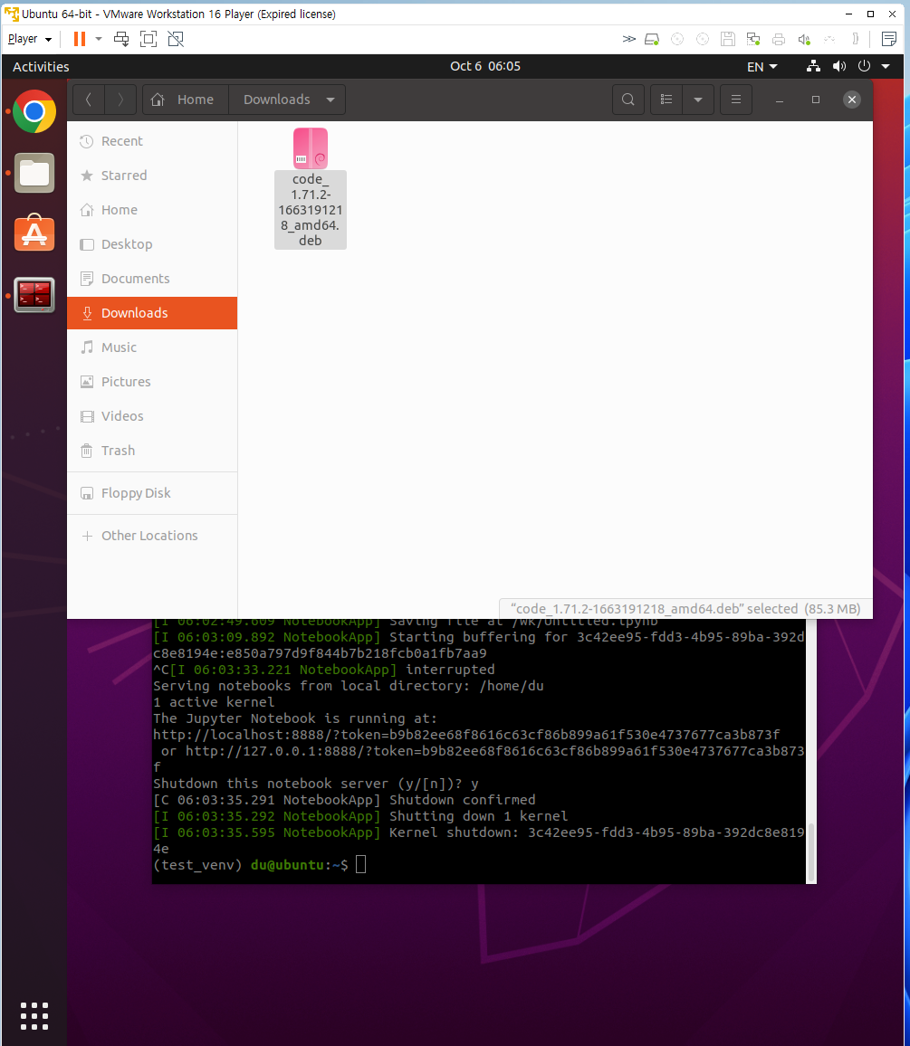Screen dimensions: 910x1046
Task: Click the power icon in top bar
Action: pos(864,66)
